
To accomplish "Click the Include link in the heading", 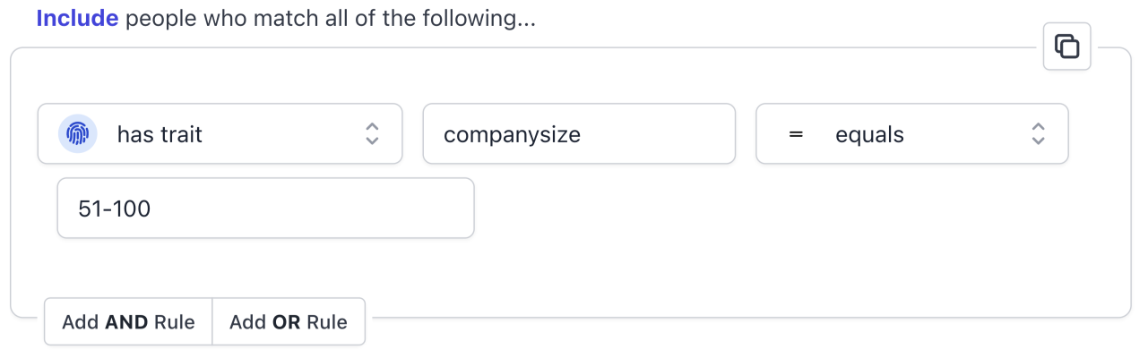I will (x=77, y=18).
